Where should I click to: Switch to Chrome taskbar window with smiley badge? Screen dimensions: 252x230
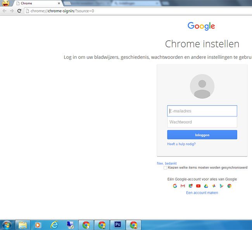[x=133, y=225]
